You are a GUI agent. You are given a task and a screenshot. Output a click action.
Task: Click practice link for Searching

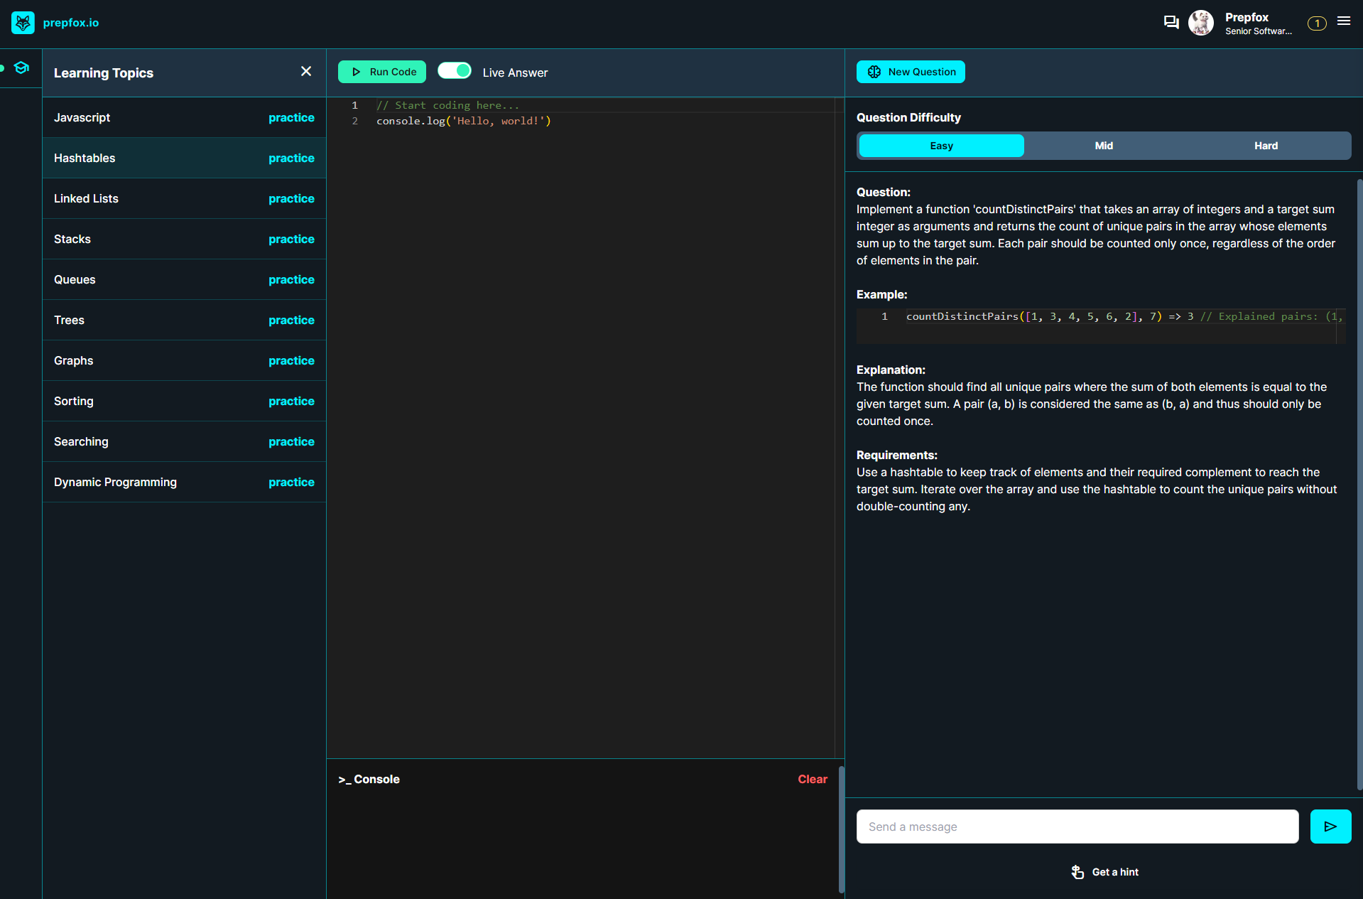(x=291, y=442)
